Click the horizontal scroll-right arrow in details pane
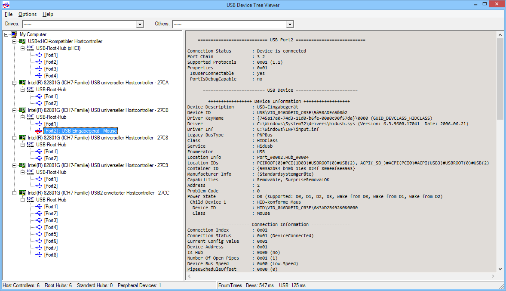The width and height of the screenshot is (506, 291). 493,276
